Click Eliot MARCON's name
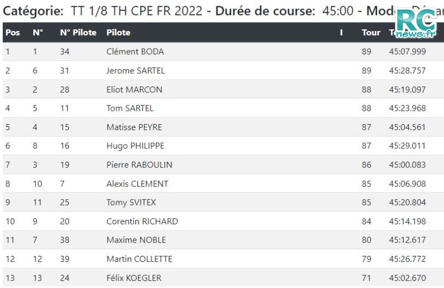The width and height of the screenshot is (444, 288). (x=134, y=90)
